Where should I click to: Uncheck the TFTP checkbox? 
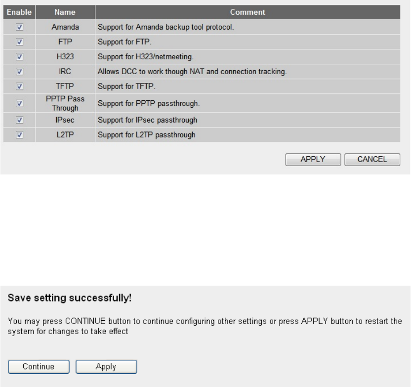(19, 86)
